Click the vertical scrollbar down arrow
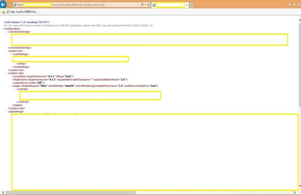301x195 pixels. tap(300, 186)
